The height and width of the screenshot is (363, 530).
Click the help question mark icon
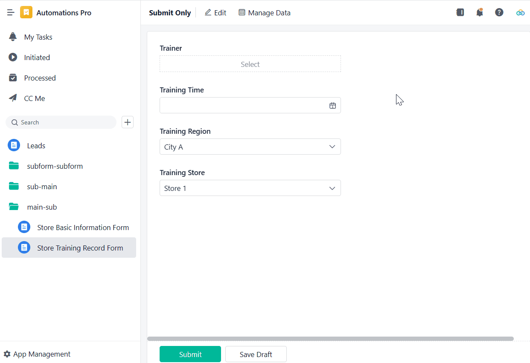click(499, 13)
